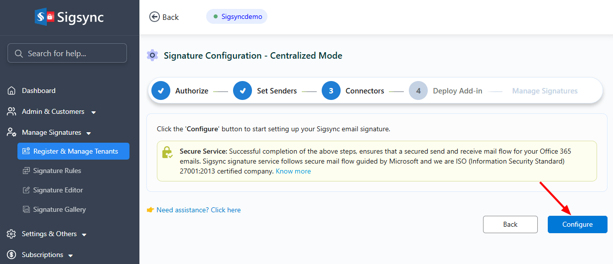613x264 pixels.
Task: Select the Deploy Add-in step 4
Action: [418, 91]
